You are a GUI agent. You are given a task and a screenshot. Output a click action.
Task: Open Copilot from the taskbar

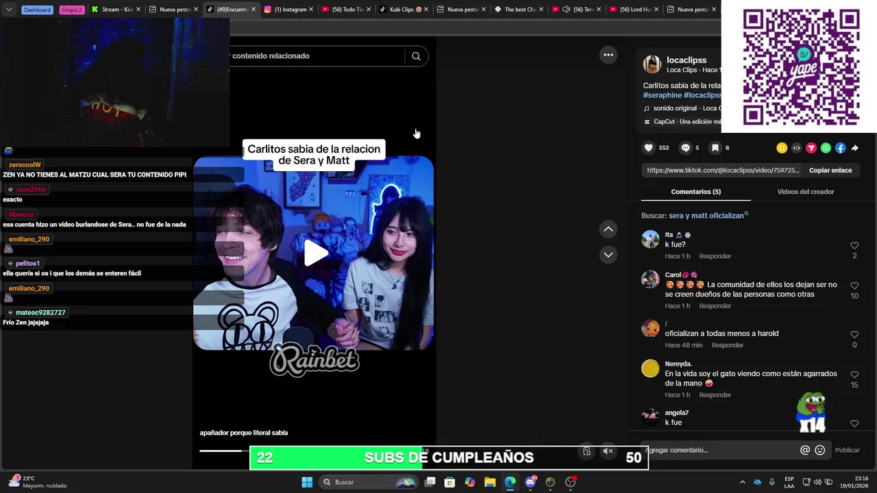469,482
